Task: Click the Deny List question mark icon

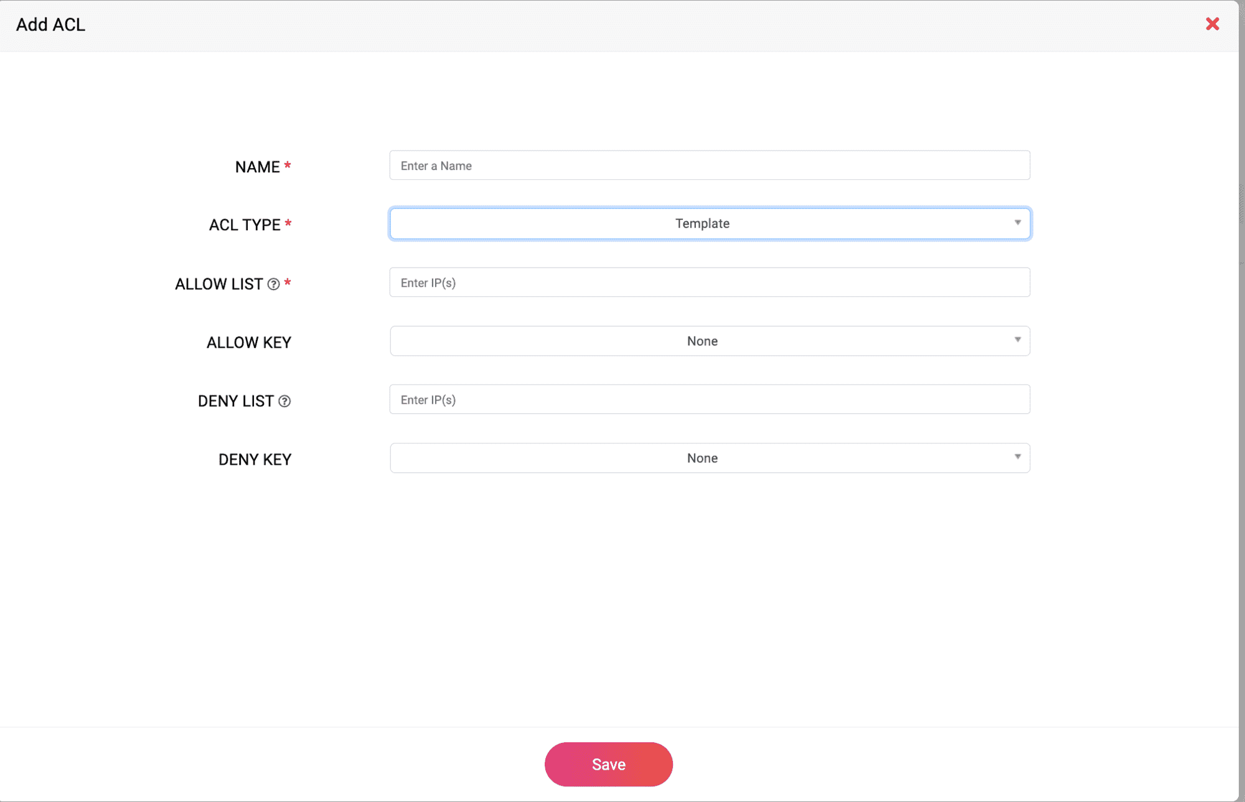Action: coord(285,401)
